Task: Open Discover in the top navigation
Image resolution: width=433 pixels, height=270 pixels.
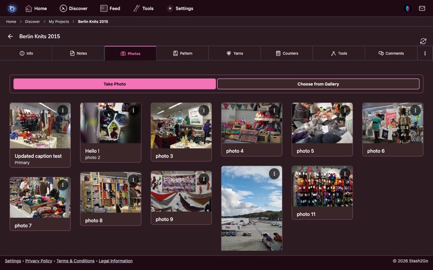Action: pos(73,9)
